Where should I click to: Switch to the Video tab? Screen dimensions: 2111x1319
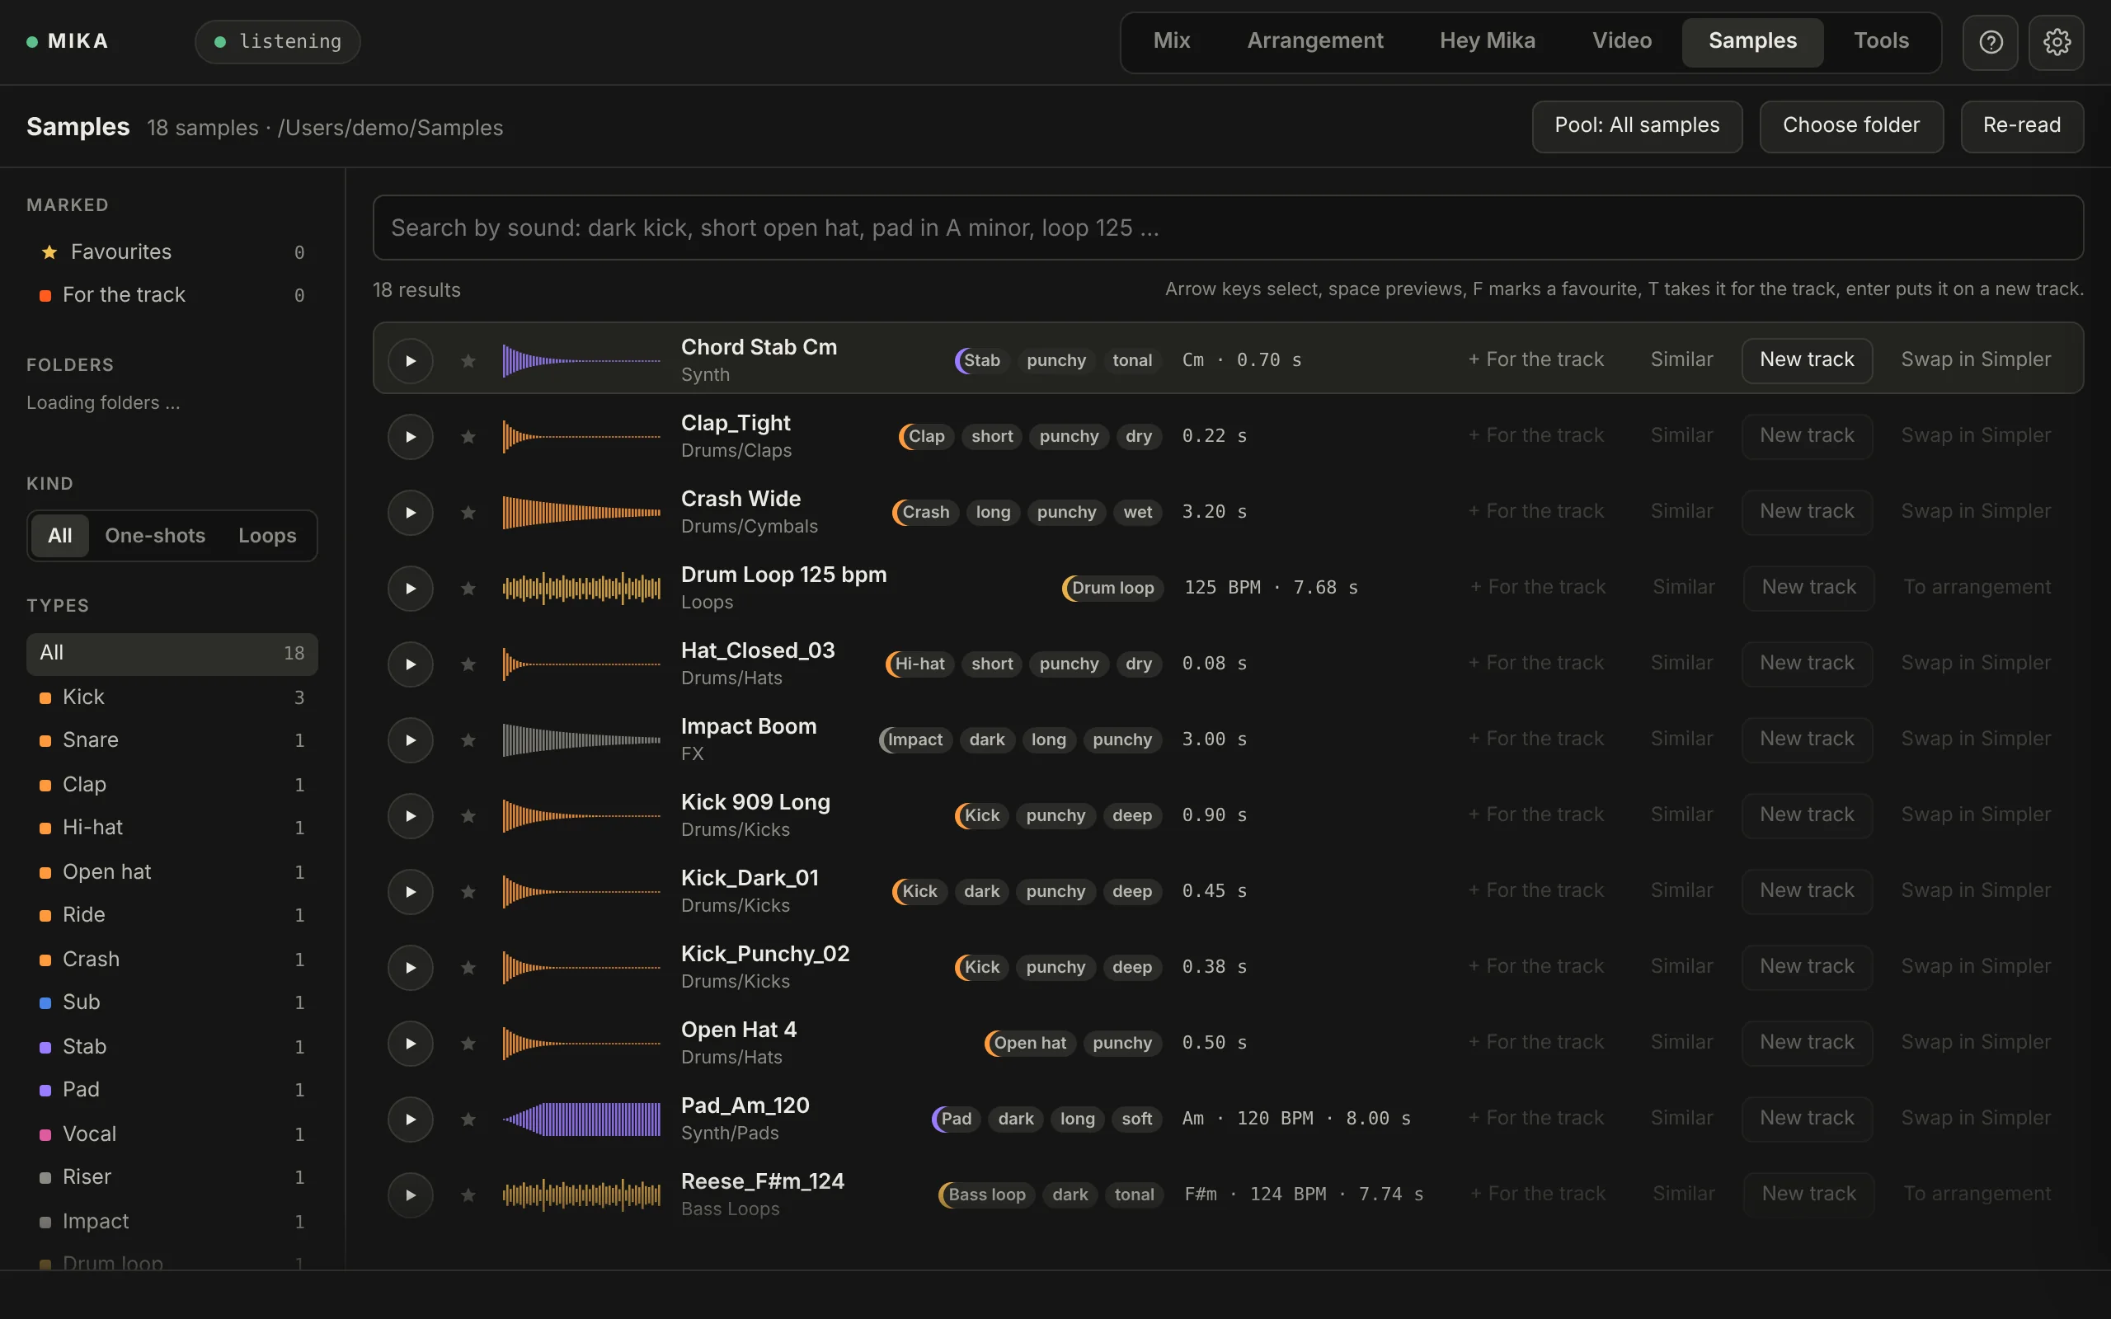[1622, 41]
